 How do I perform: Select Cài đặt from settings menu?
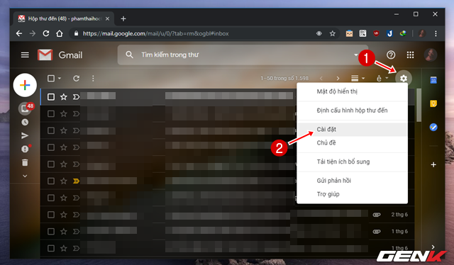[x=353, y=130]
